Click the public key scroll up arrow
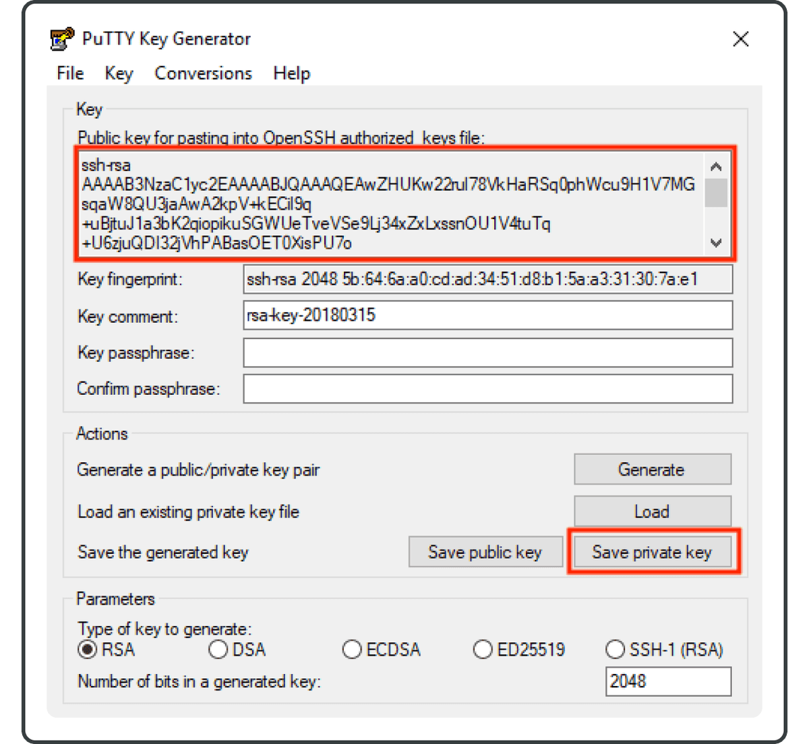The height and width of the screenshot is (744, 809). (716, 166)
